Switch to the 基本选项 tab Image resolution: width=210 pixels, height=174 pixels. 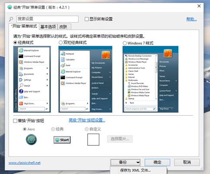click(48, 27)
